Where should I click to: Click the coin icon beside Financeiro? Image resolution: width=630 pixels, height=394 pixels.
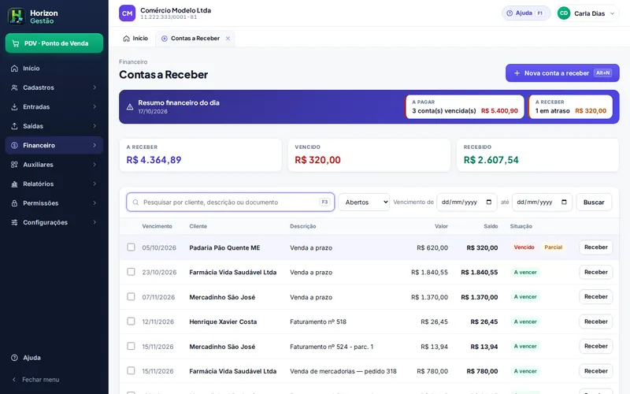click(x=14, y=146)
